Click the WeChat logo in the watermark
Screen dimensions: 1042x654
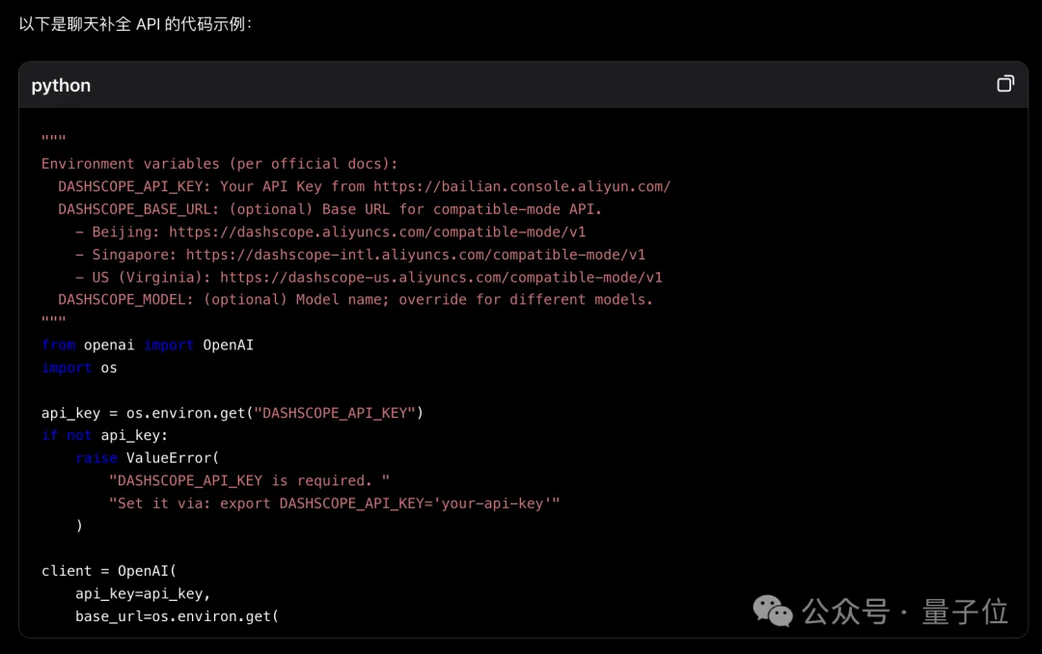tap(773, 611)
